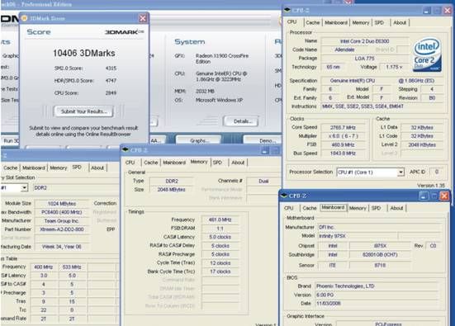Open the Details button under System
This screenshot has width=455, height=326.
tap(241, 121)
